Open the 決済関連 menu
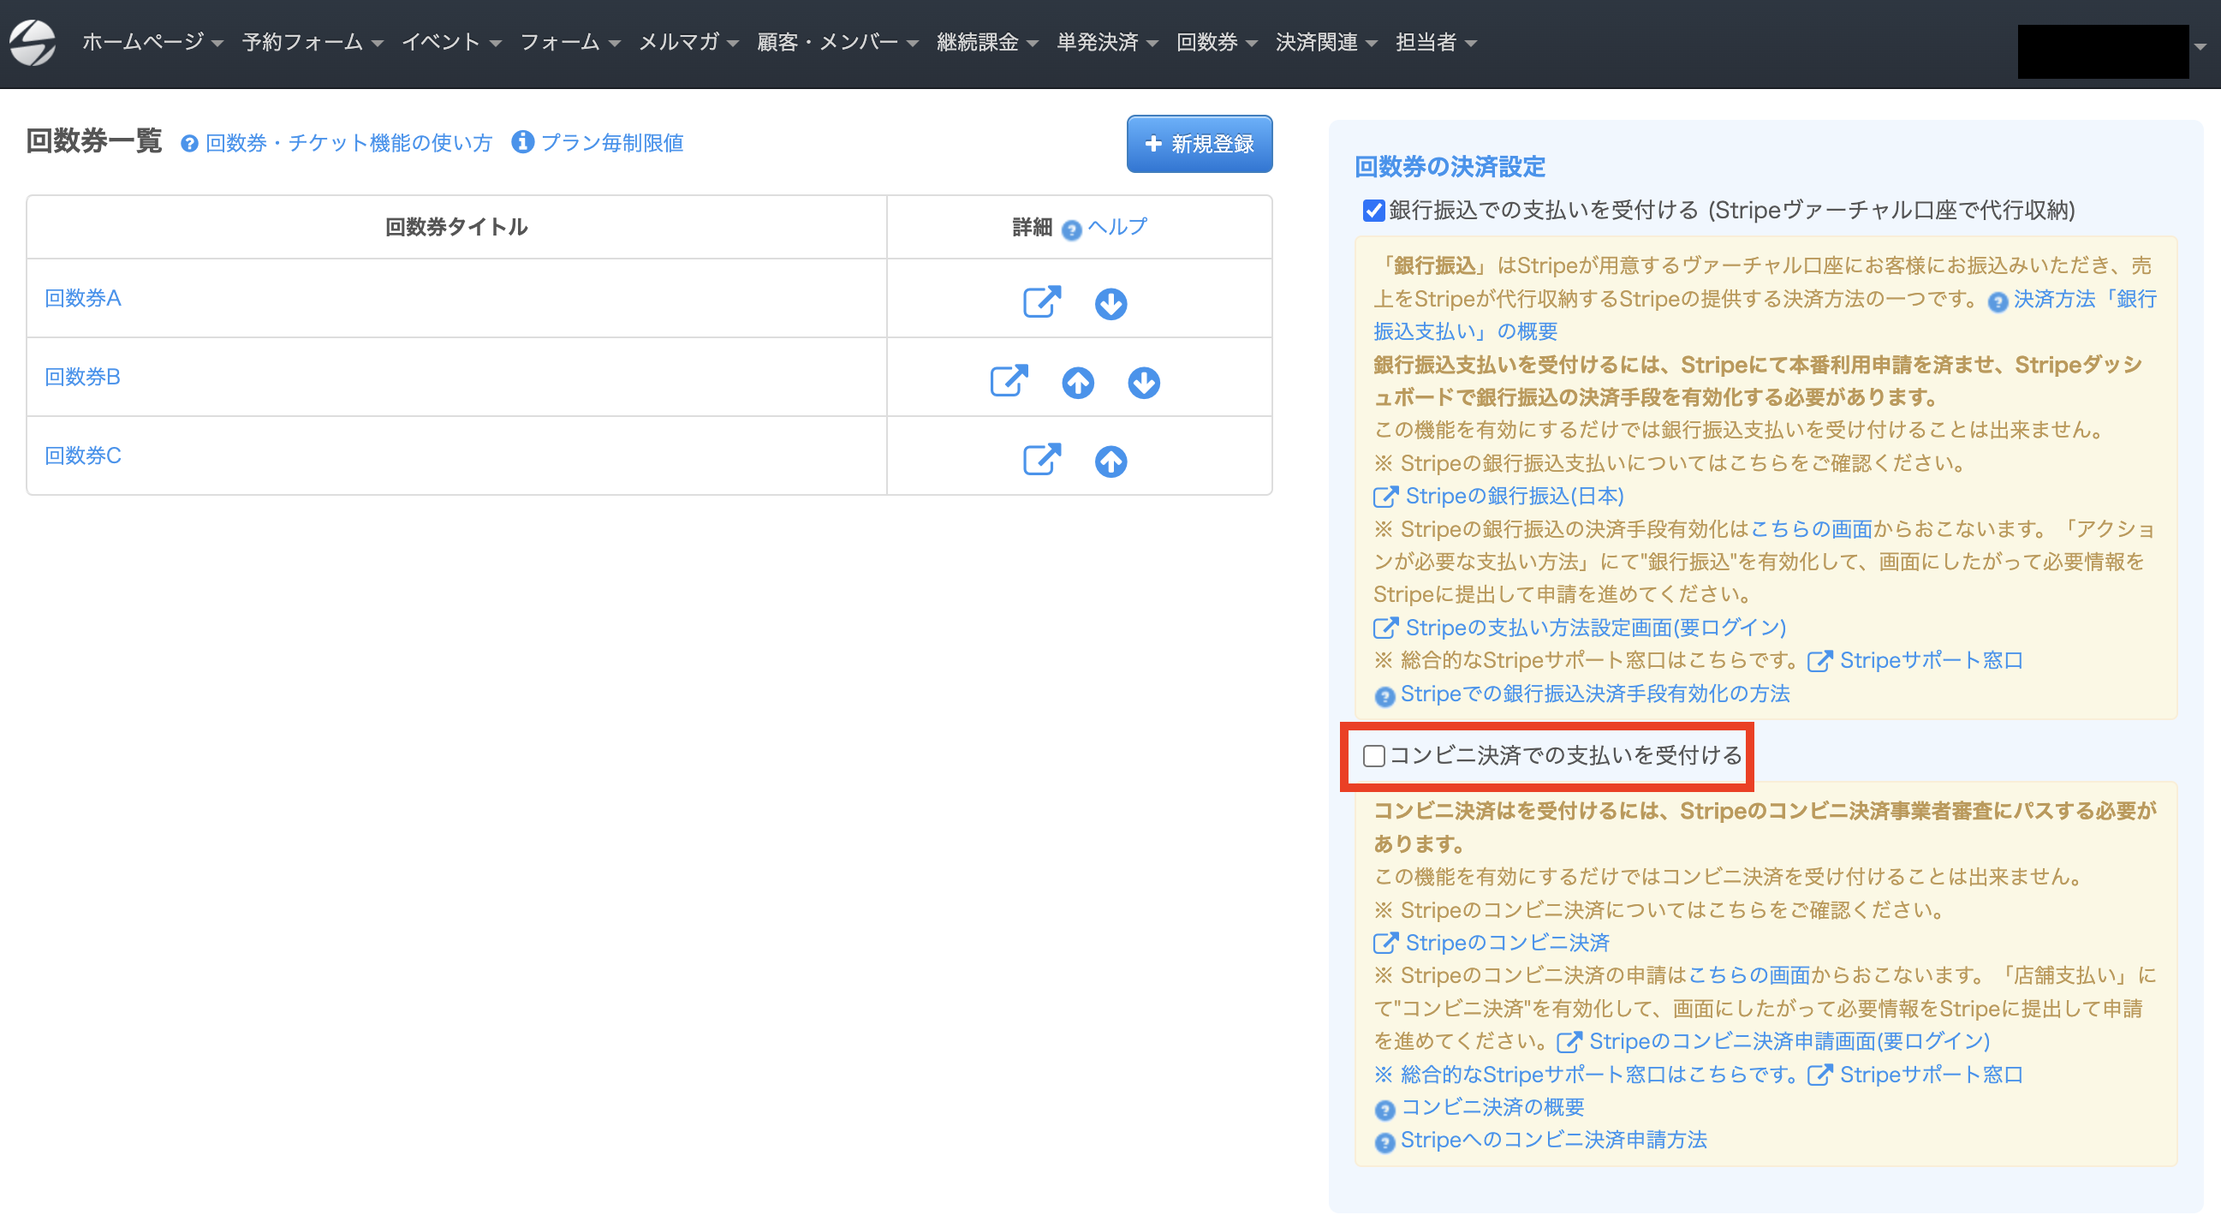 [1326, 41]
